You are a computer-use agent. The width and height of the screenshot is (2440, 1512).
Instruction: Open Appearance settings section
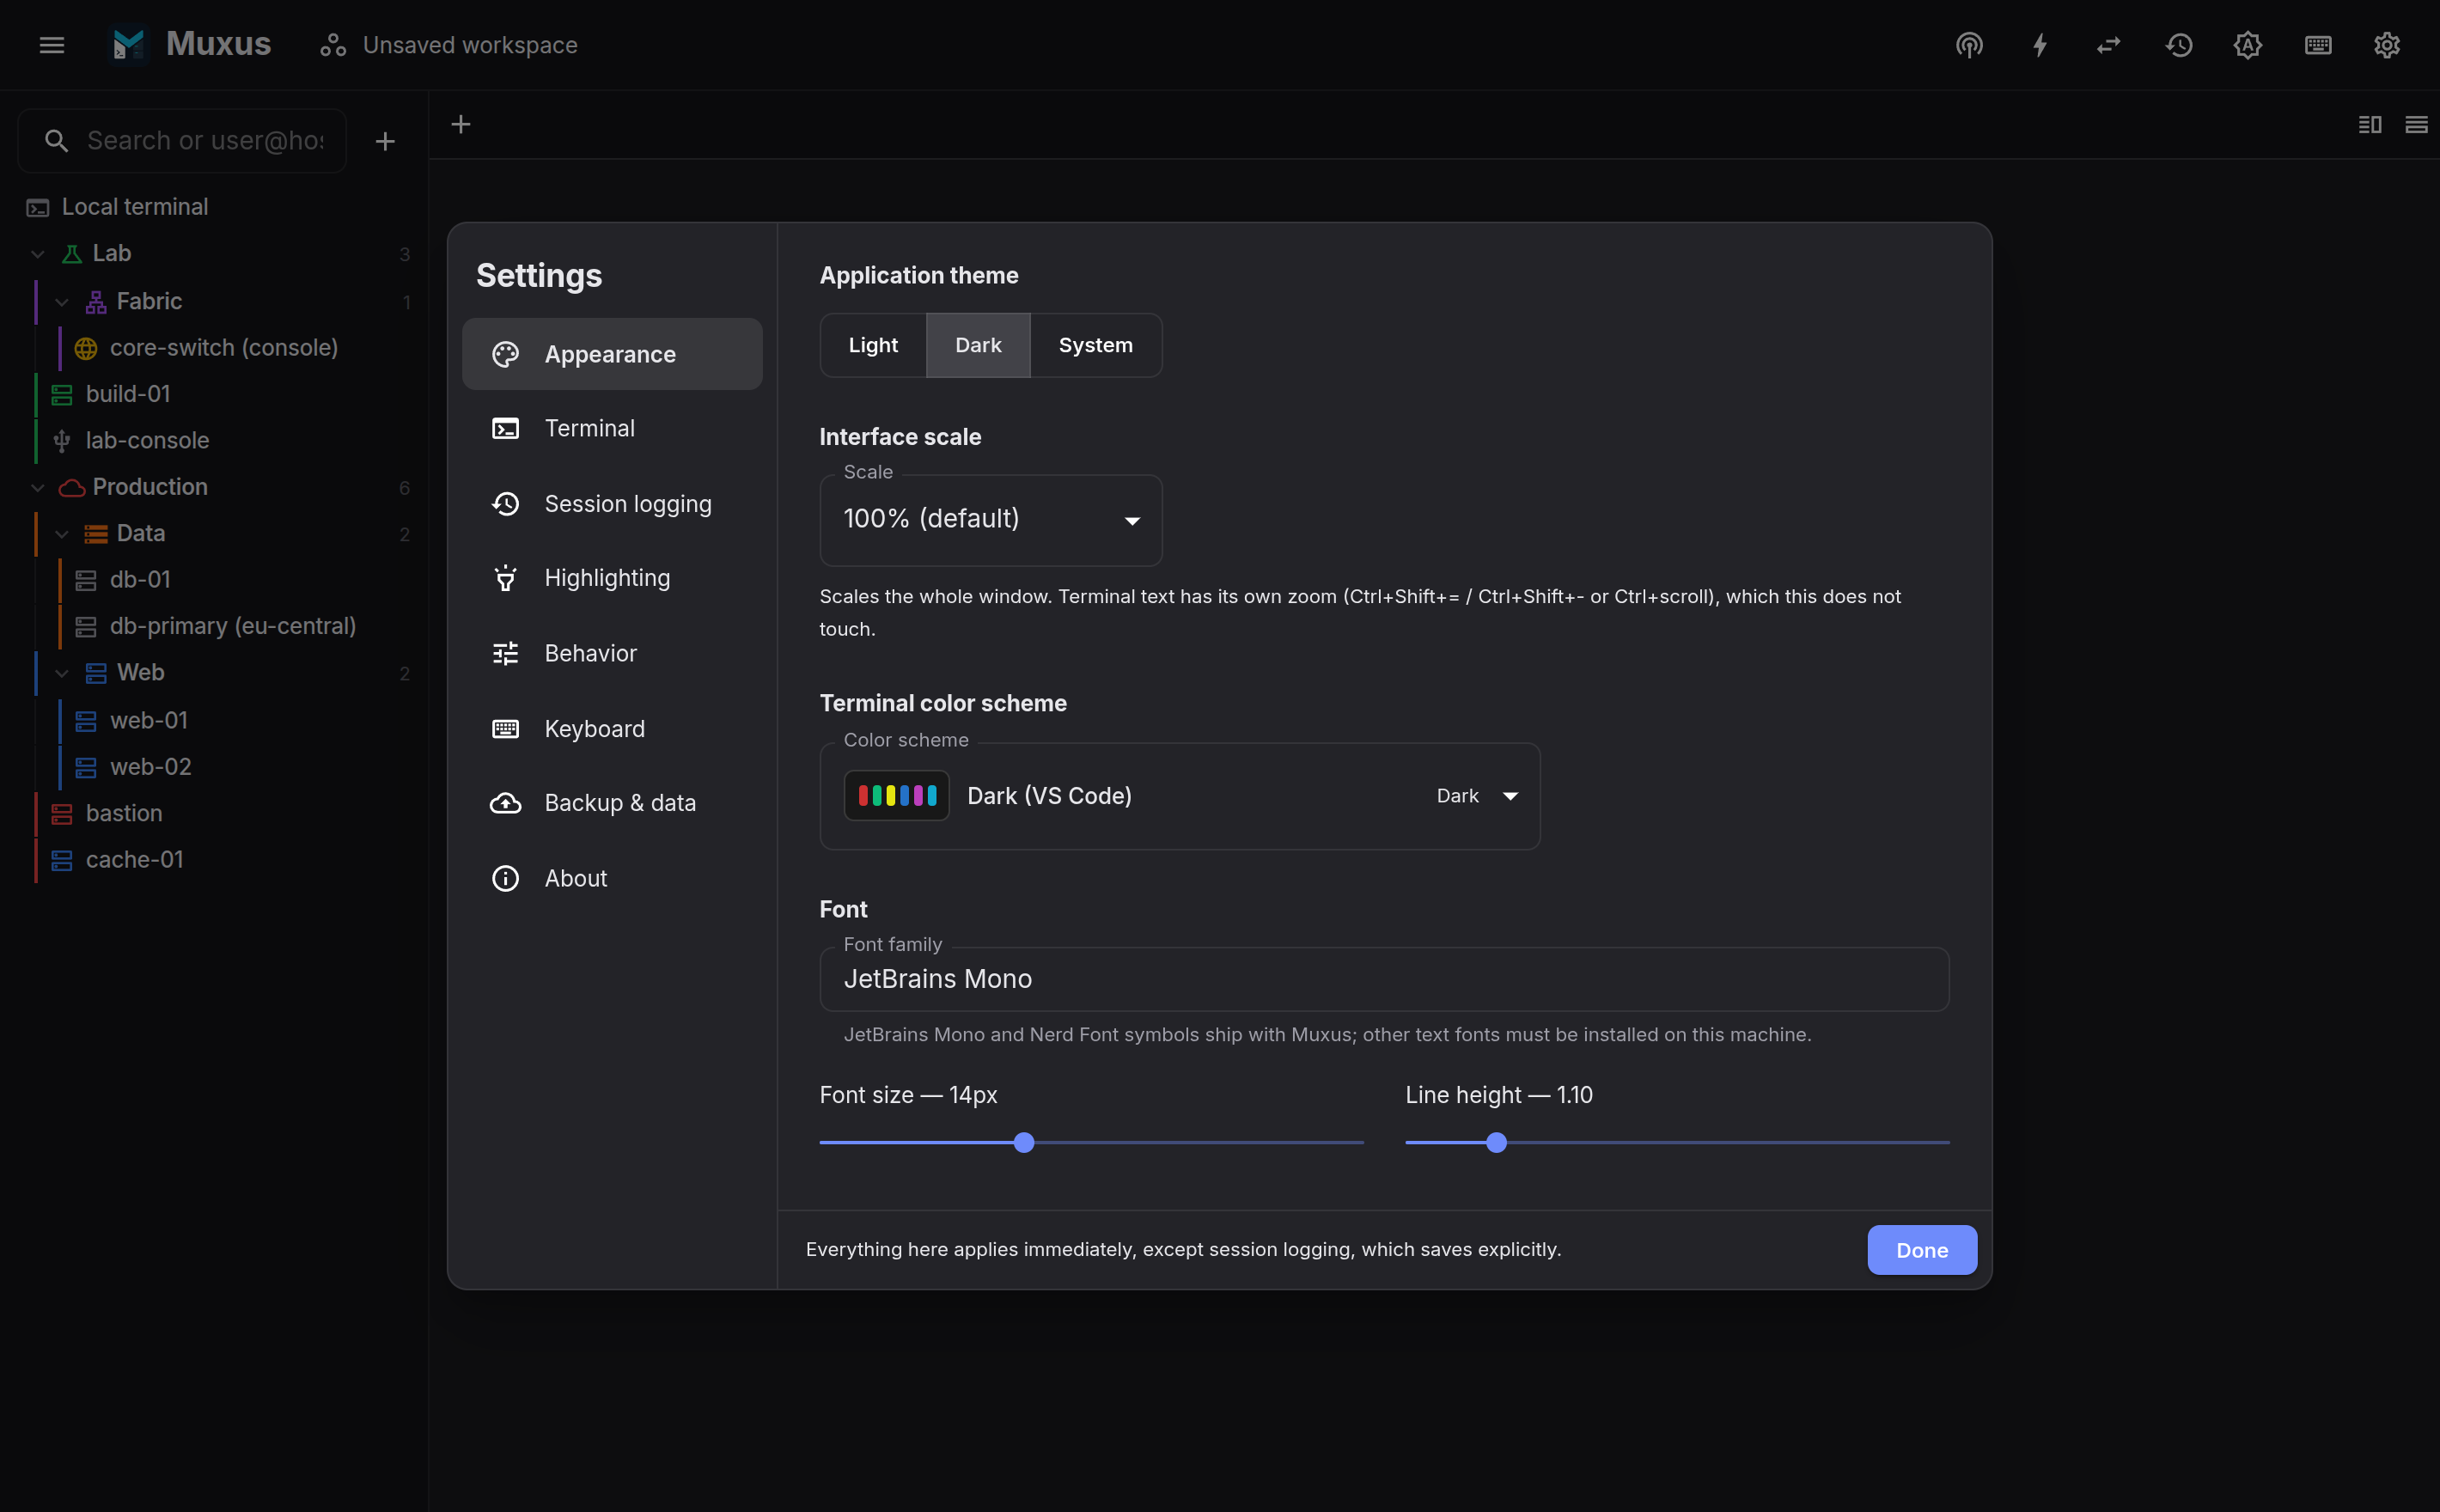pyautogui.click(x=612, y=354)
